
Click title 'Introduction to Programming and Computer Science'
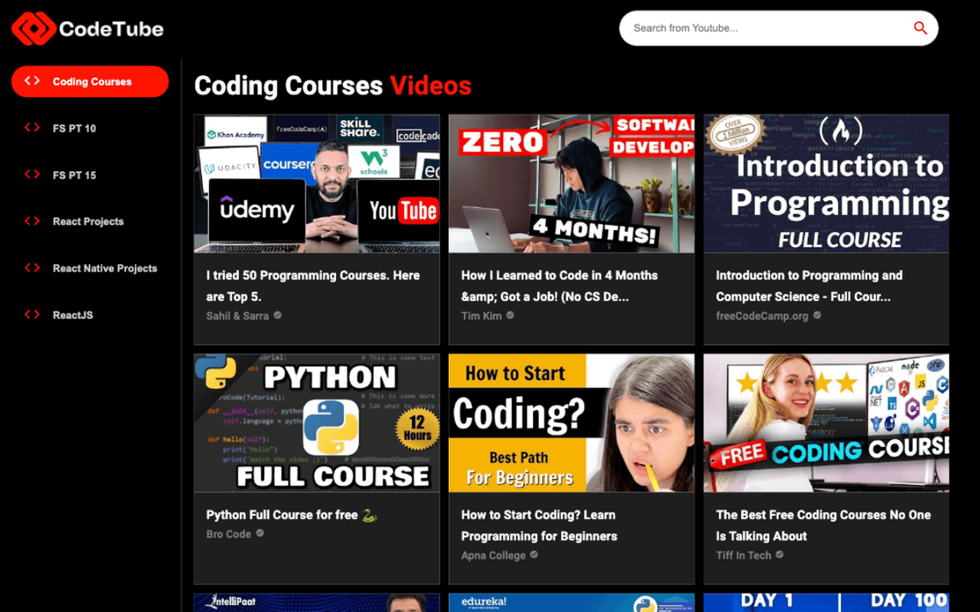tap(809, 286)
